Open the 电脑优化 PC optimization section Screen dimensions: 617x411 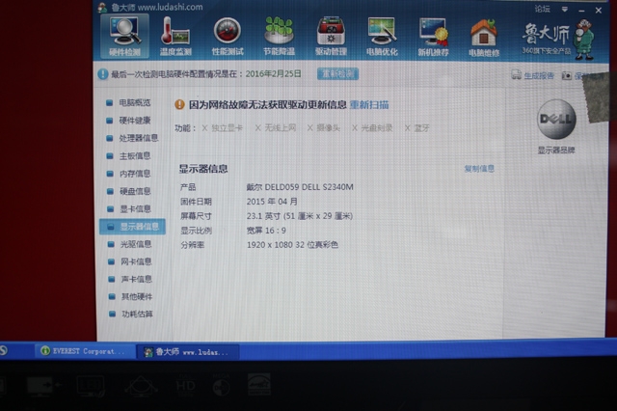382,37
